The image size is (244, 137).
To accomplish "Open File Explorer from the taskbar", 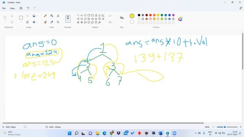I will coord(98,133).
